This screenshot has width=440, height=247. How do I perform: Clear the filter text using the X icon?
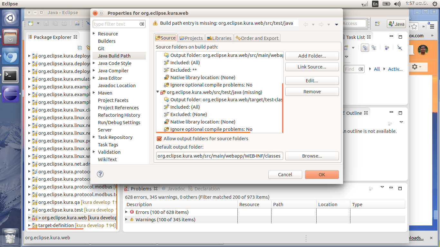[142, 24]
